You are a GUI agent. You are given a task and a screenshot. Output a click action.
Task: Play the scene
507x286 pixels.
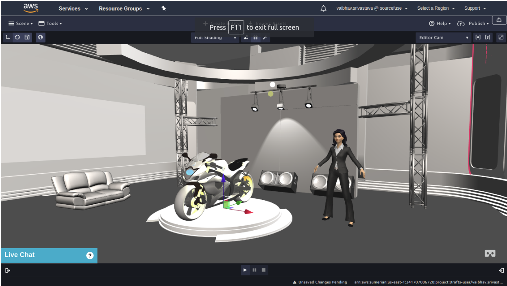tap(245, 270)
